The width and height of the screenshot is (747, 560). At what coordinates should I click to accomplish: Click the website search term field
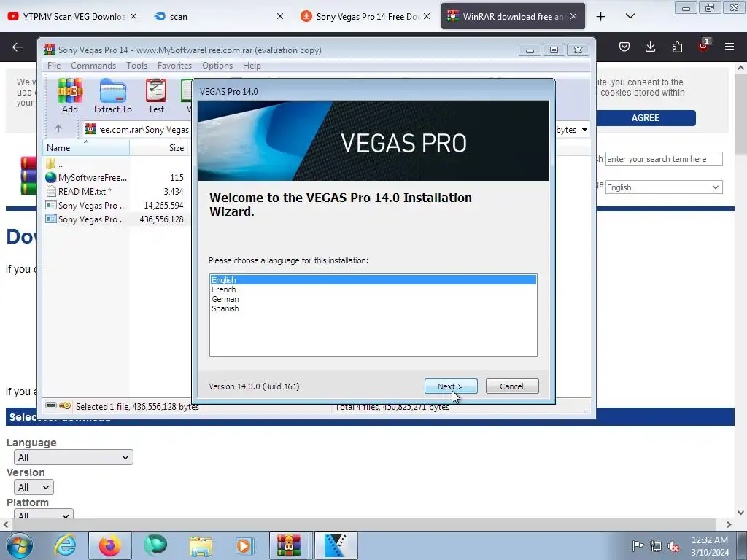click(x=664, y=159)
